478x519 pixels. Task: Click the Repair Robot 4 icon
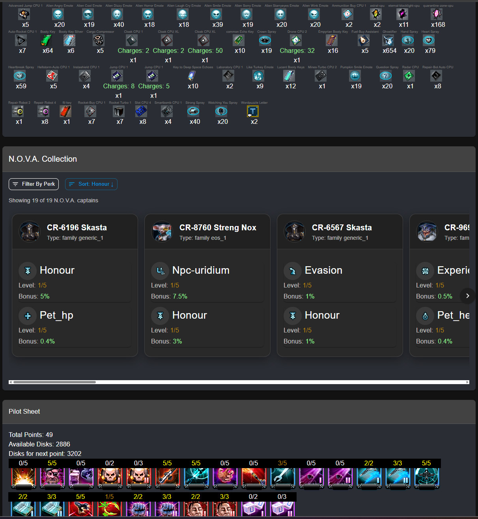[43, 112]
